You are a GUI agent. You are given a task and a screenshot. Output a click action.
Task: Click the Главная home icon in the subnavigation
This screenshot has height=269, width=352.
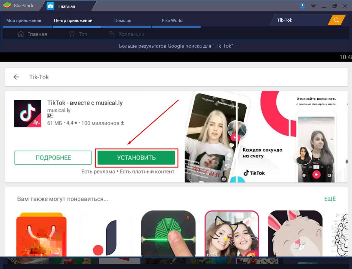(21, 34)
